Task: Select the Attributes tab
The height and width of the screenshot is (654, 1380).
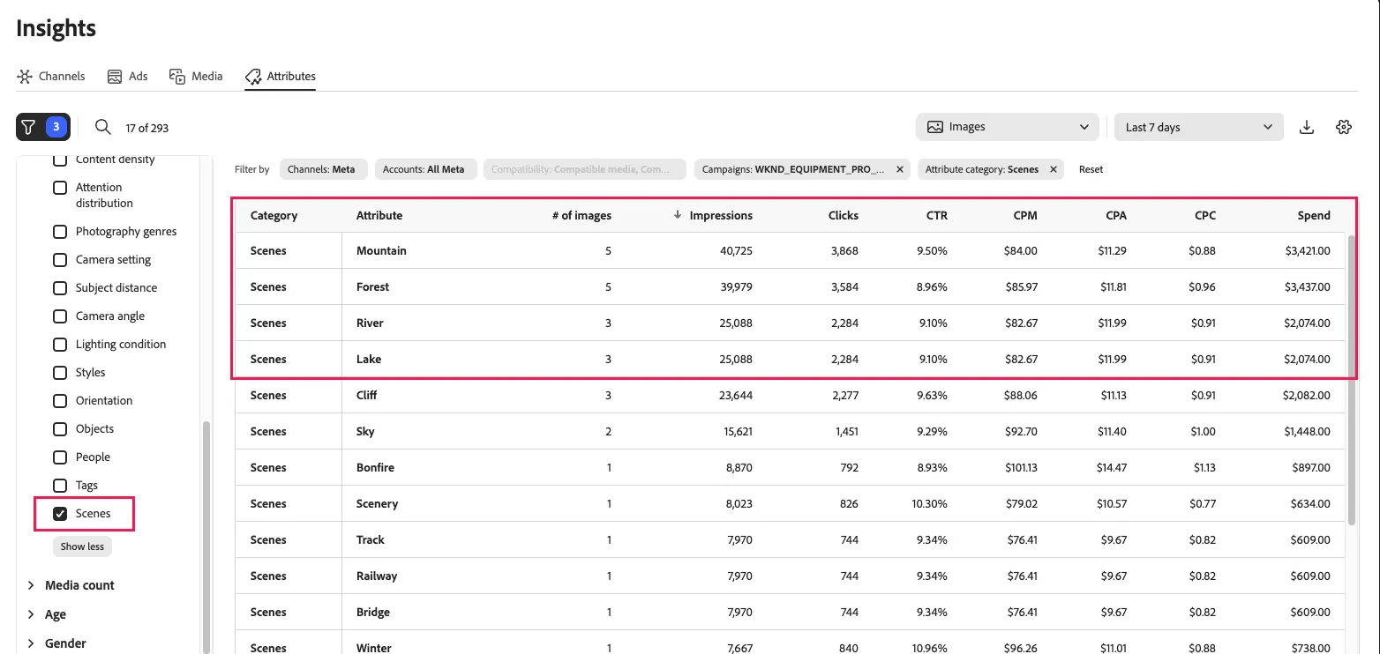Action: point(280,76)
